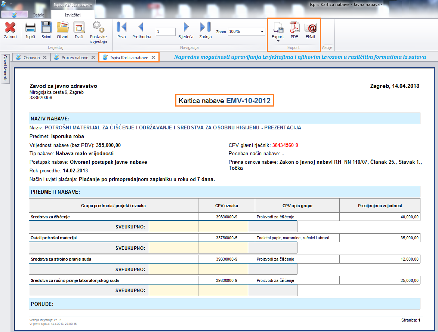Click CPV code 33760000-5
438x332 pixels.
[x=226, y=238]
